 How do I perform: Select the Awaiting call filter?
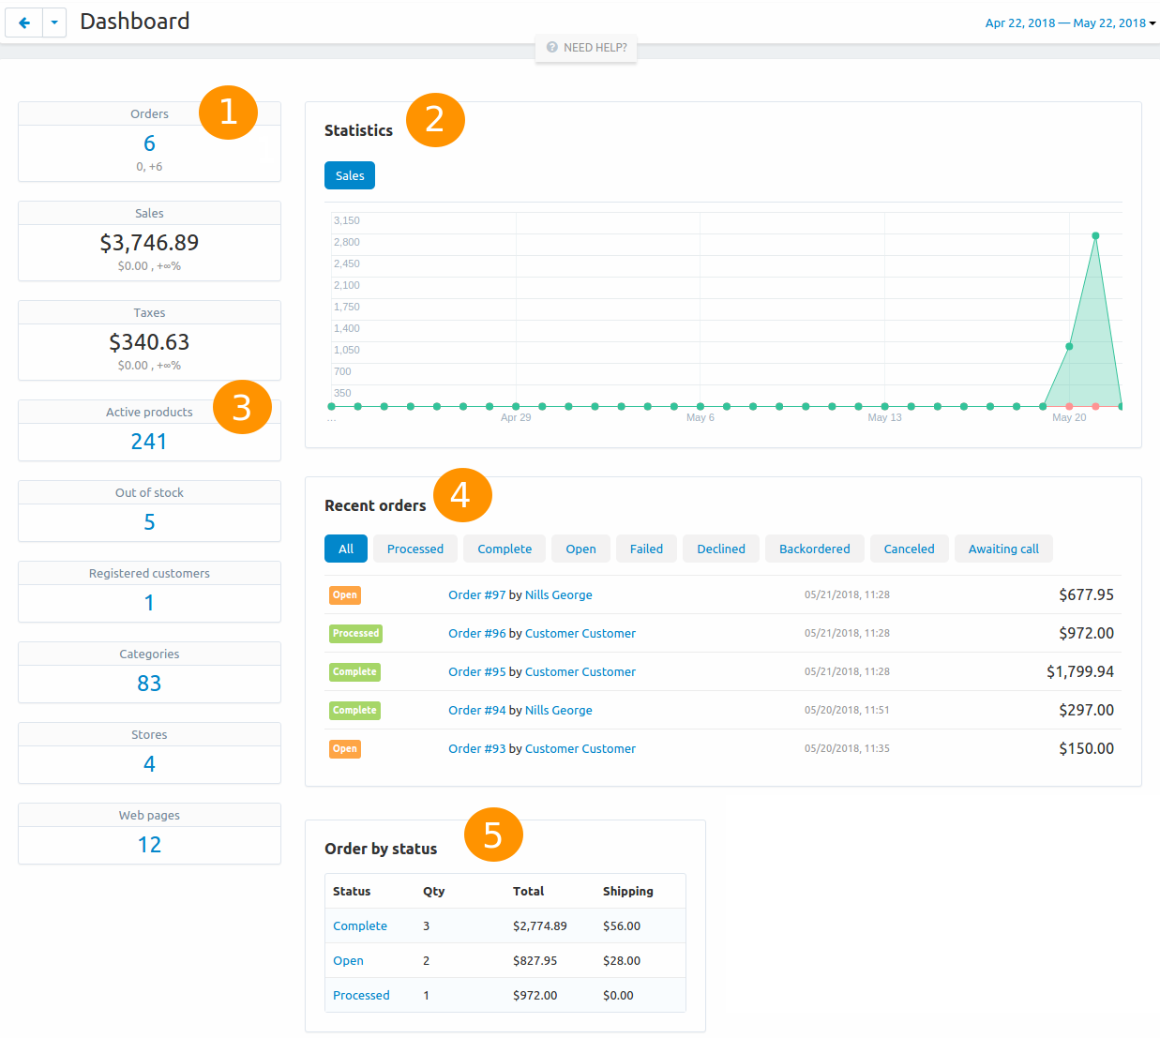pos(1003,549)
